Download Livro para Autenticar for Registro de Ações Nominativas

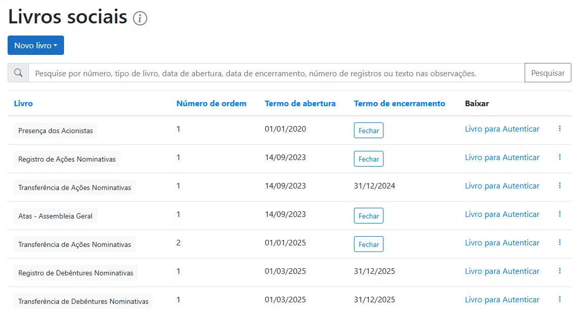[502, 157]
